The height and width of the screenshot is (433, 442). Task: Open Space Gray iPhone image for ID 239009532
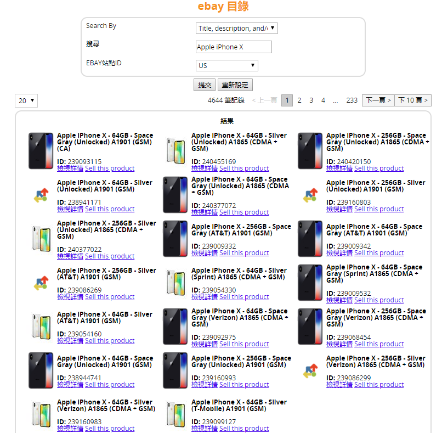310,283
